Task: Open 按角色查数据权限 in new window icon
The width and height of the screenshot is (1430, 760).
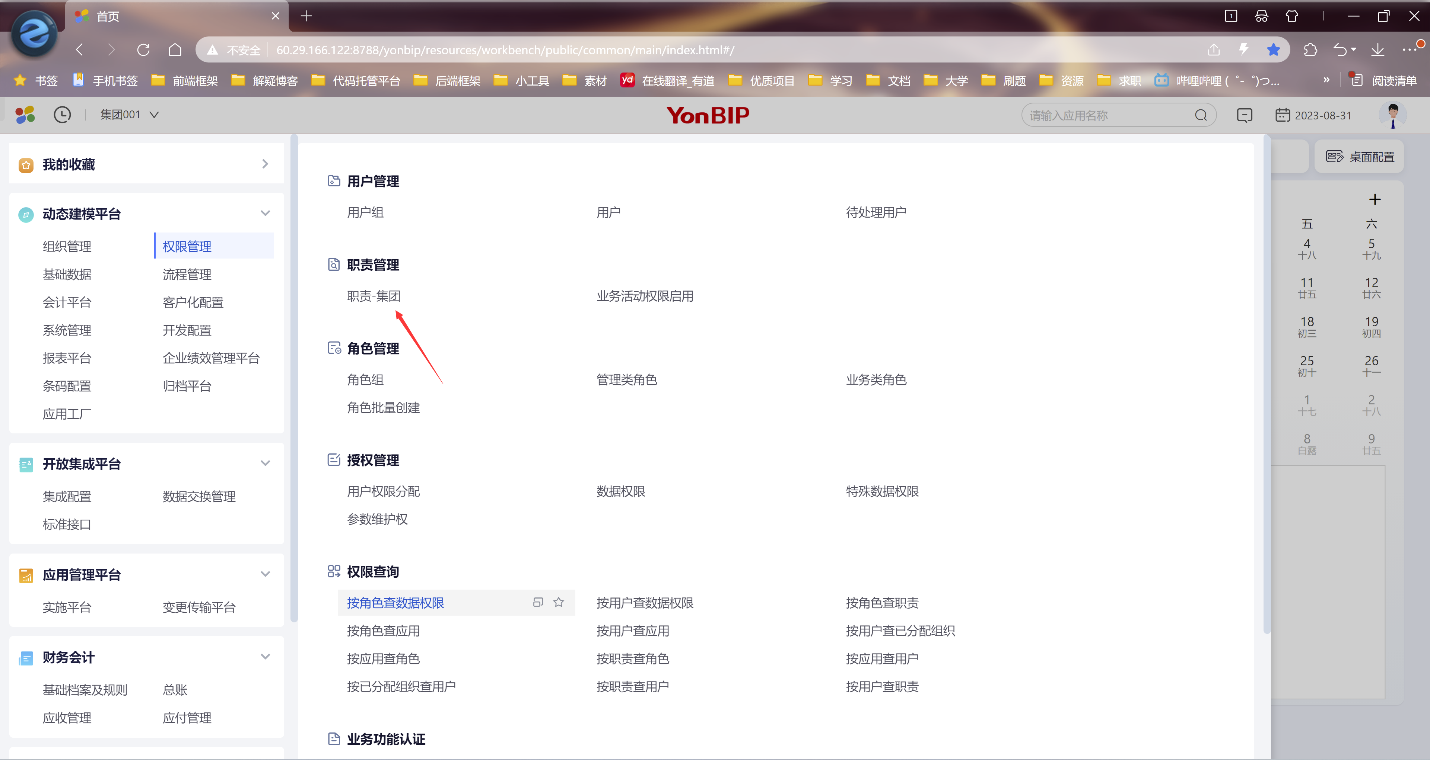Action: point(537,602)
